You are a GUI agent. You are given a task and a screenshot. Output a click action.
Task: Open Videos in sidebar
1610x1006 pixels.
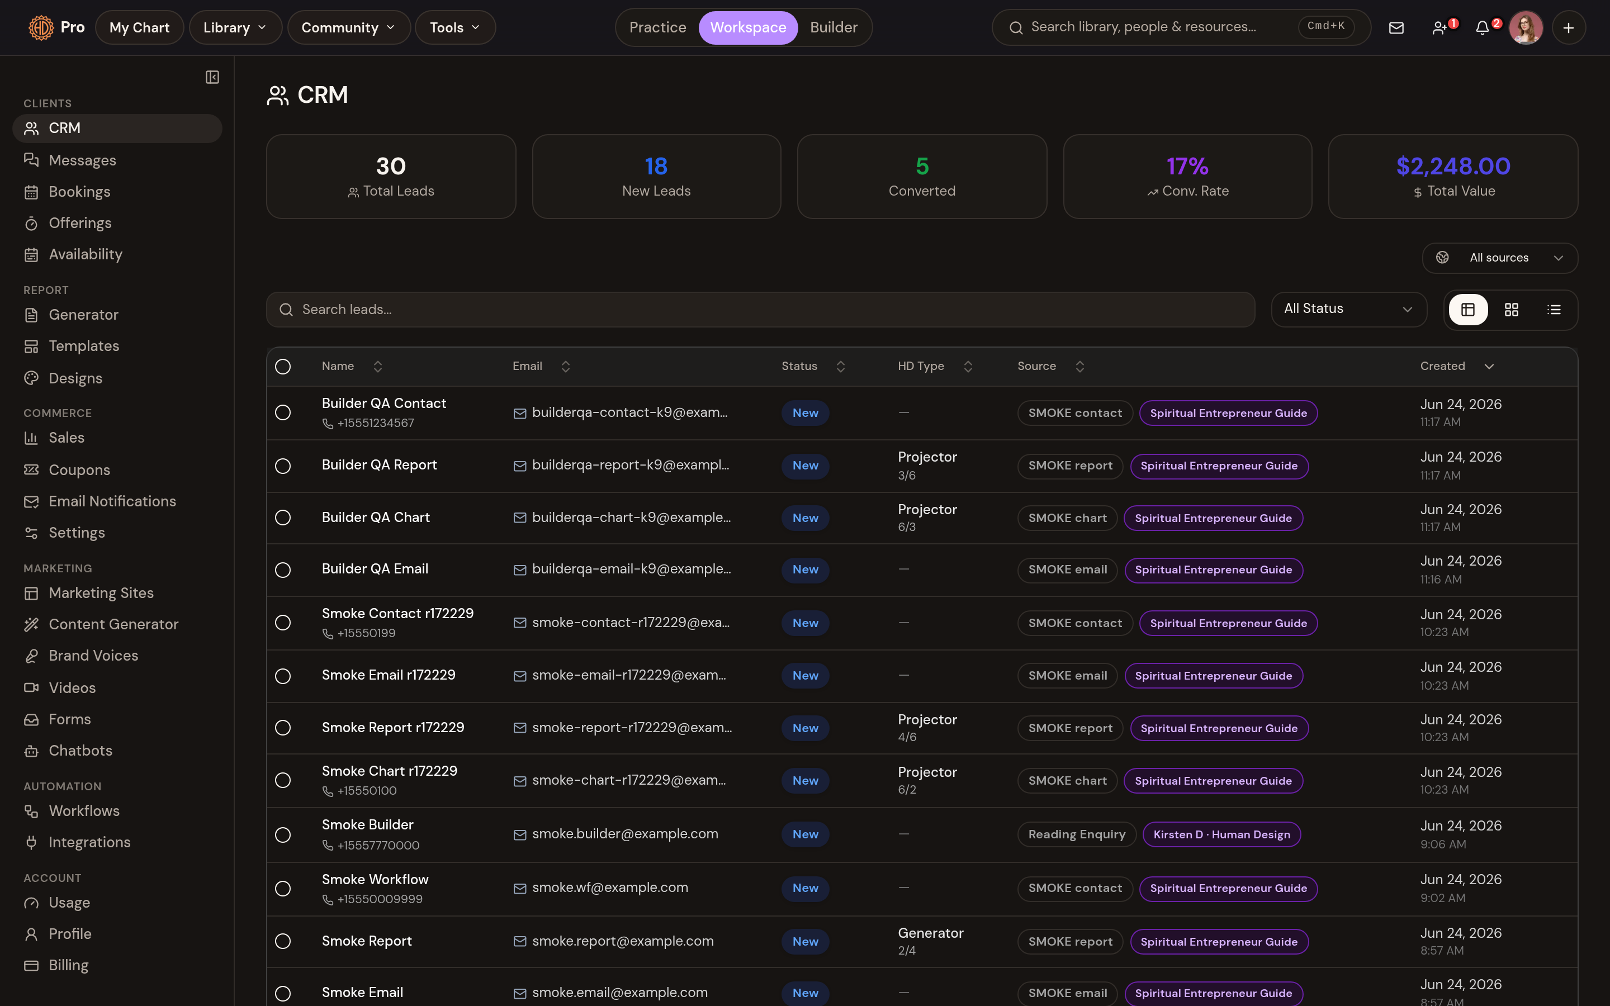tap(117, 687)
